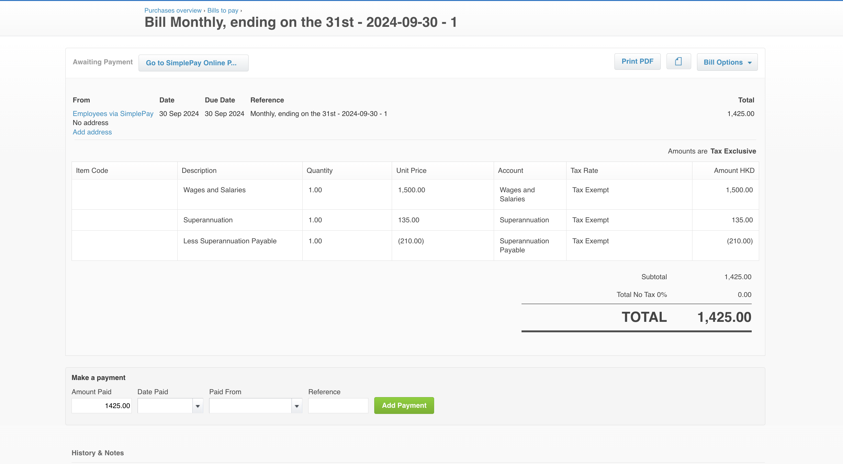The image size is (843, 464).
Task: Click the bill title heading
Action: [x=300, y=22]
